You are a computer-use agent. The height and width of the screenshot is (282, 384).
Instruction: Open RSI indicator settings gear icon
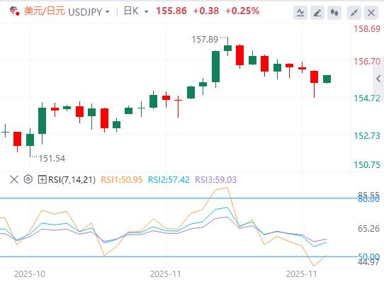coord(28,179)
